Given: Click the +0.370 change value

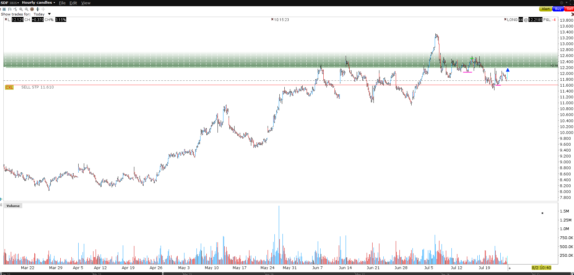Looking at the screenshot, I should pos(37,19).
